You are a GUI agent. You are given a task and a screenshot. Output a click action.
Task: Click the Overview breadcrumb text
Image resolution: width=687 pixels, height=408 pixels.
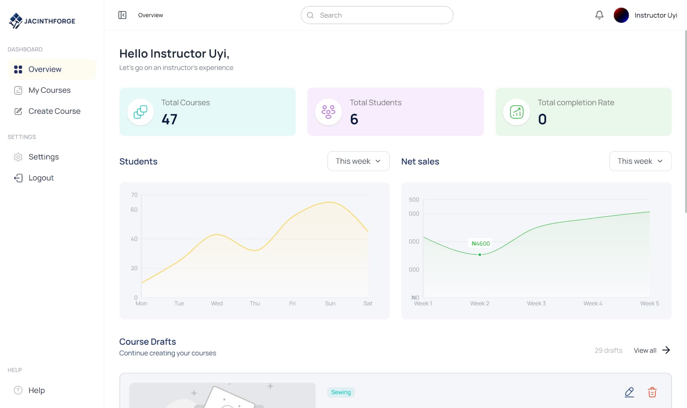coord(151,15)
